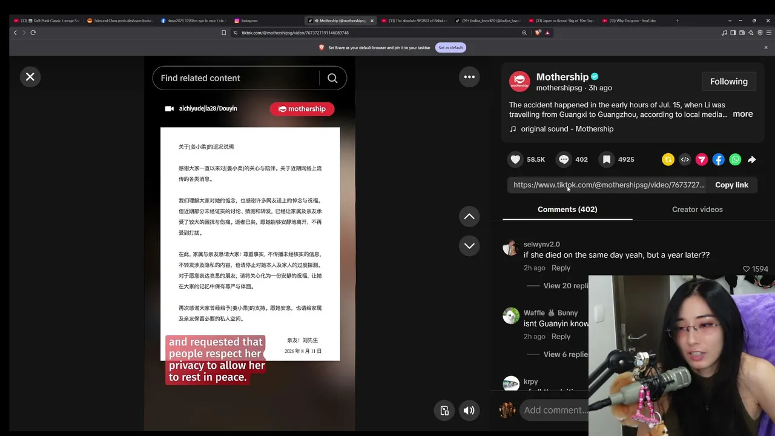Reload the page in the browser
This screenshot has width=775, height=436.
pos(33,33)
